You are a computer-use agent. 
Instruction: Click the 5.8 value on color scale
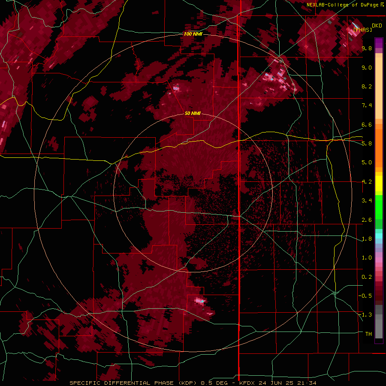click(367, 144)
